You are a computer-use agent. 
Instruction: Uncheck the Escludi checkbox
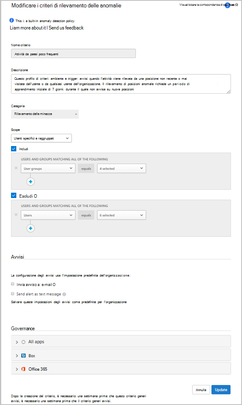coord(13,196)
